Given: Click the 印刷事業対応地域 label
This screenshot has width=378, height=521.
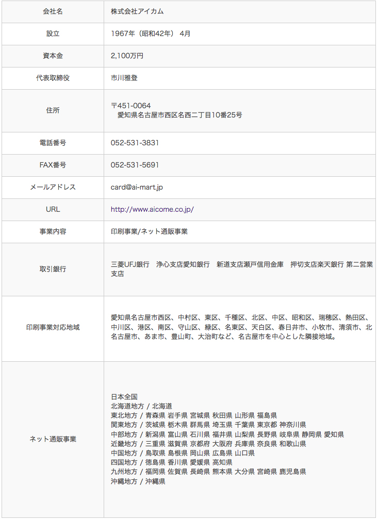Looking at the screenshot, I should pyautogui.click(x=53, y=328).
